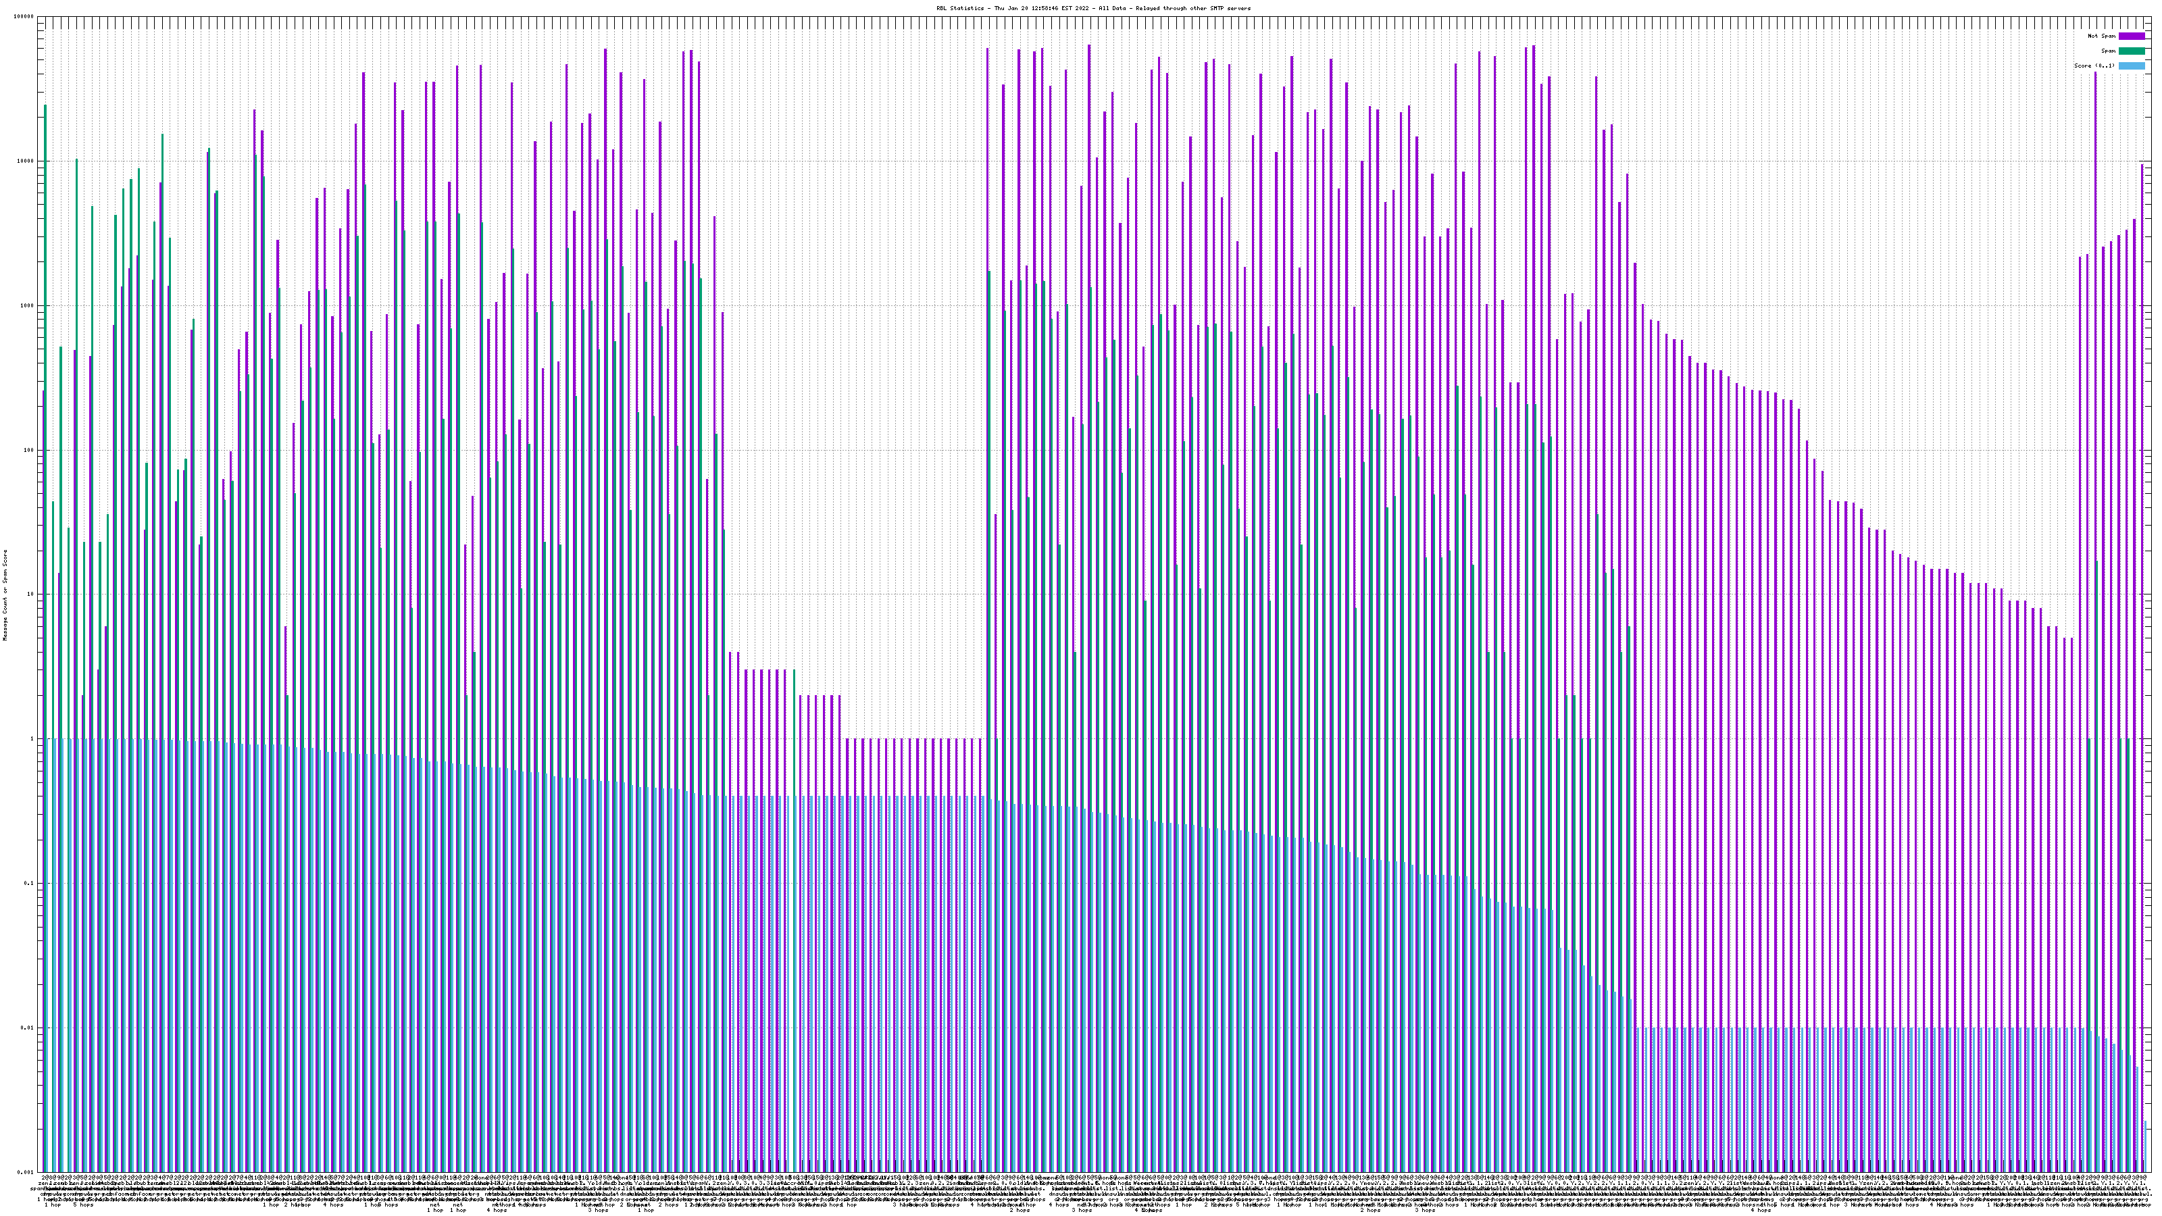This screenshot has width=2162, height=1216.
Task: Select the 'Score (0..1)' legend label
Action: coord(2094,66)
